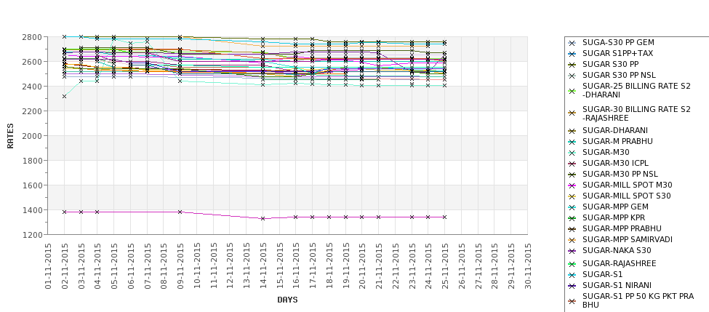The image size is (709, 312).
Task: Click the 2800 y-axis tick label
Action: point(33,37)
